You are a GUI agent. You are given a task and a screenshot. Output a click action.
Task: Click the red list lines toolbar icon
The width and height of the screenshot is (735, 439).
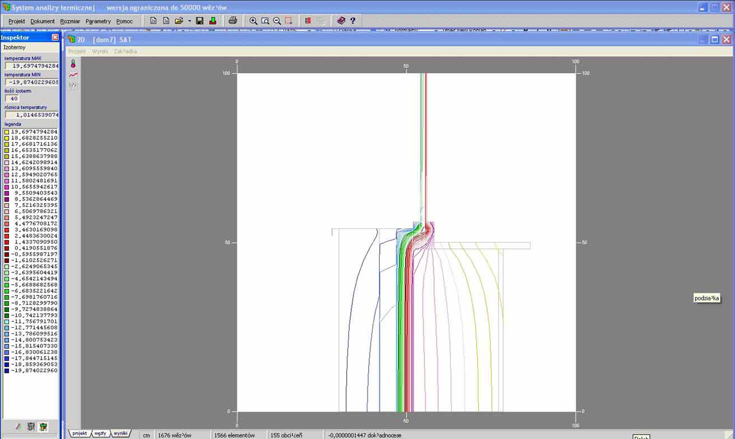point(308,21)
